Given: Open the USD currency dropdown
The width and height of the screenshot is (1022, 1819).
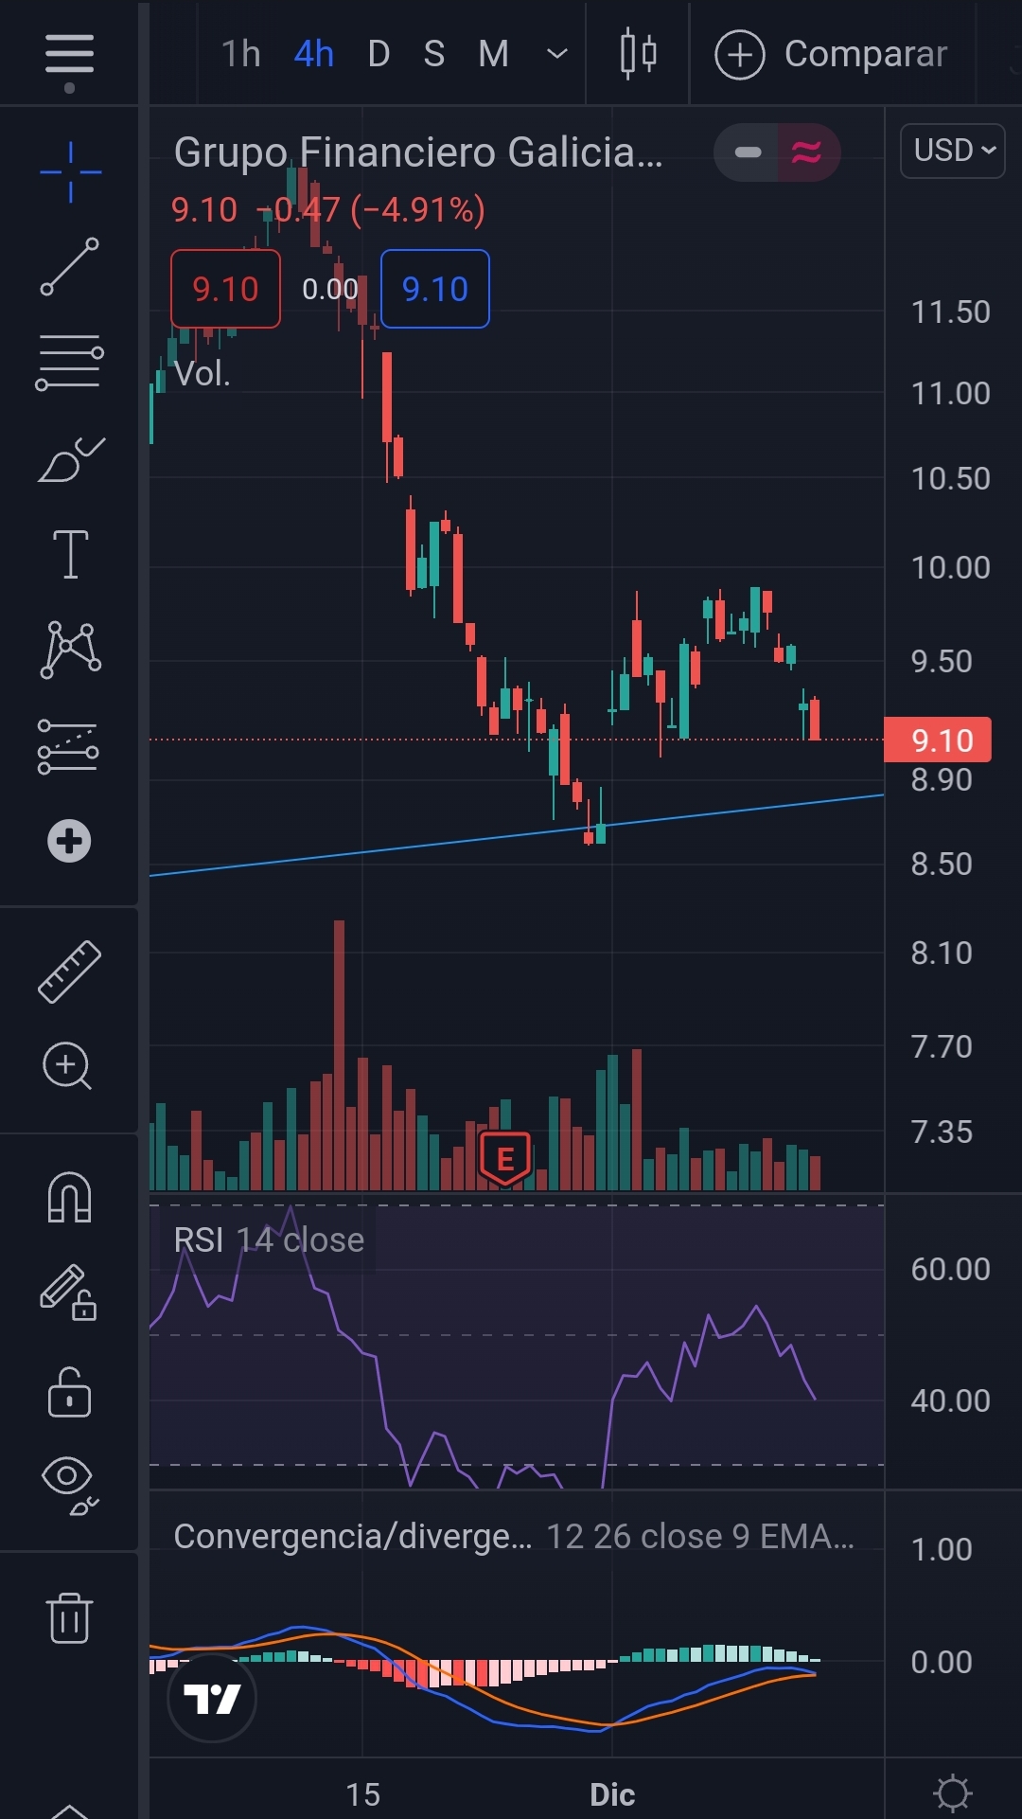Looking at the screenshot, I should [x=952, y=151].
